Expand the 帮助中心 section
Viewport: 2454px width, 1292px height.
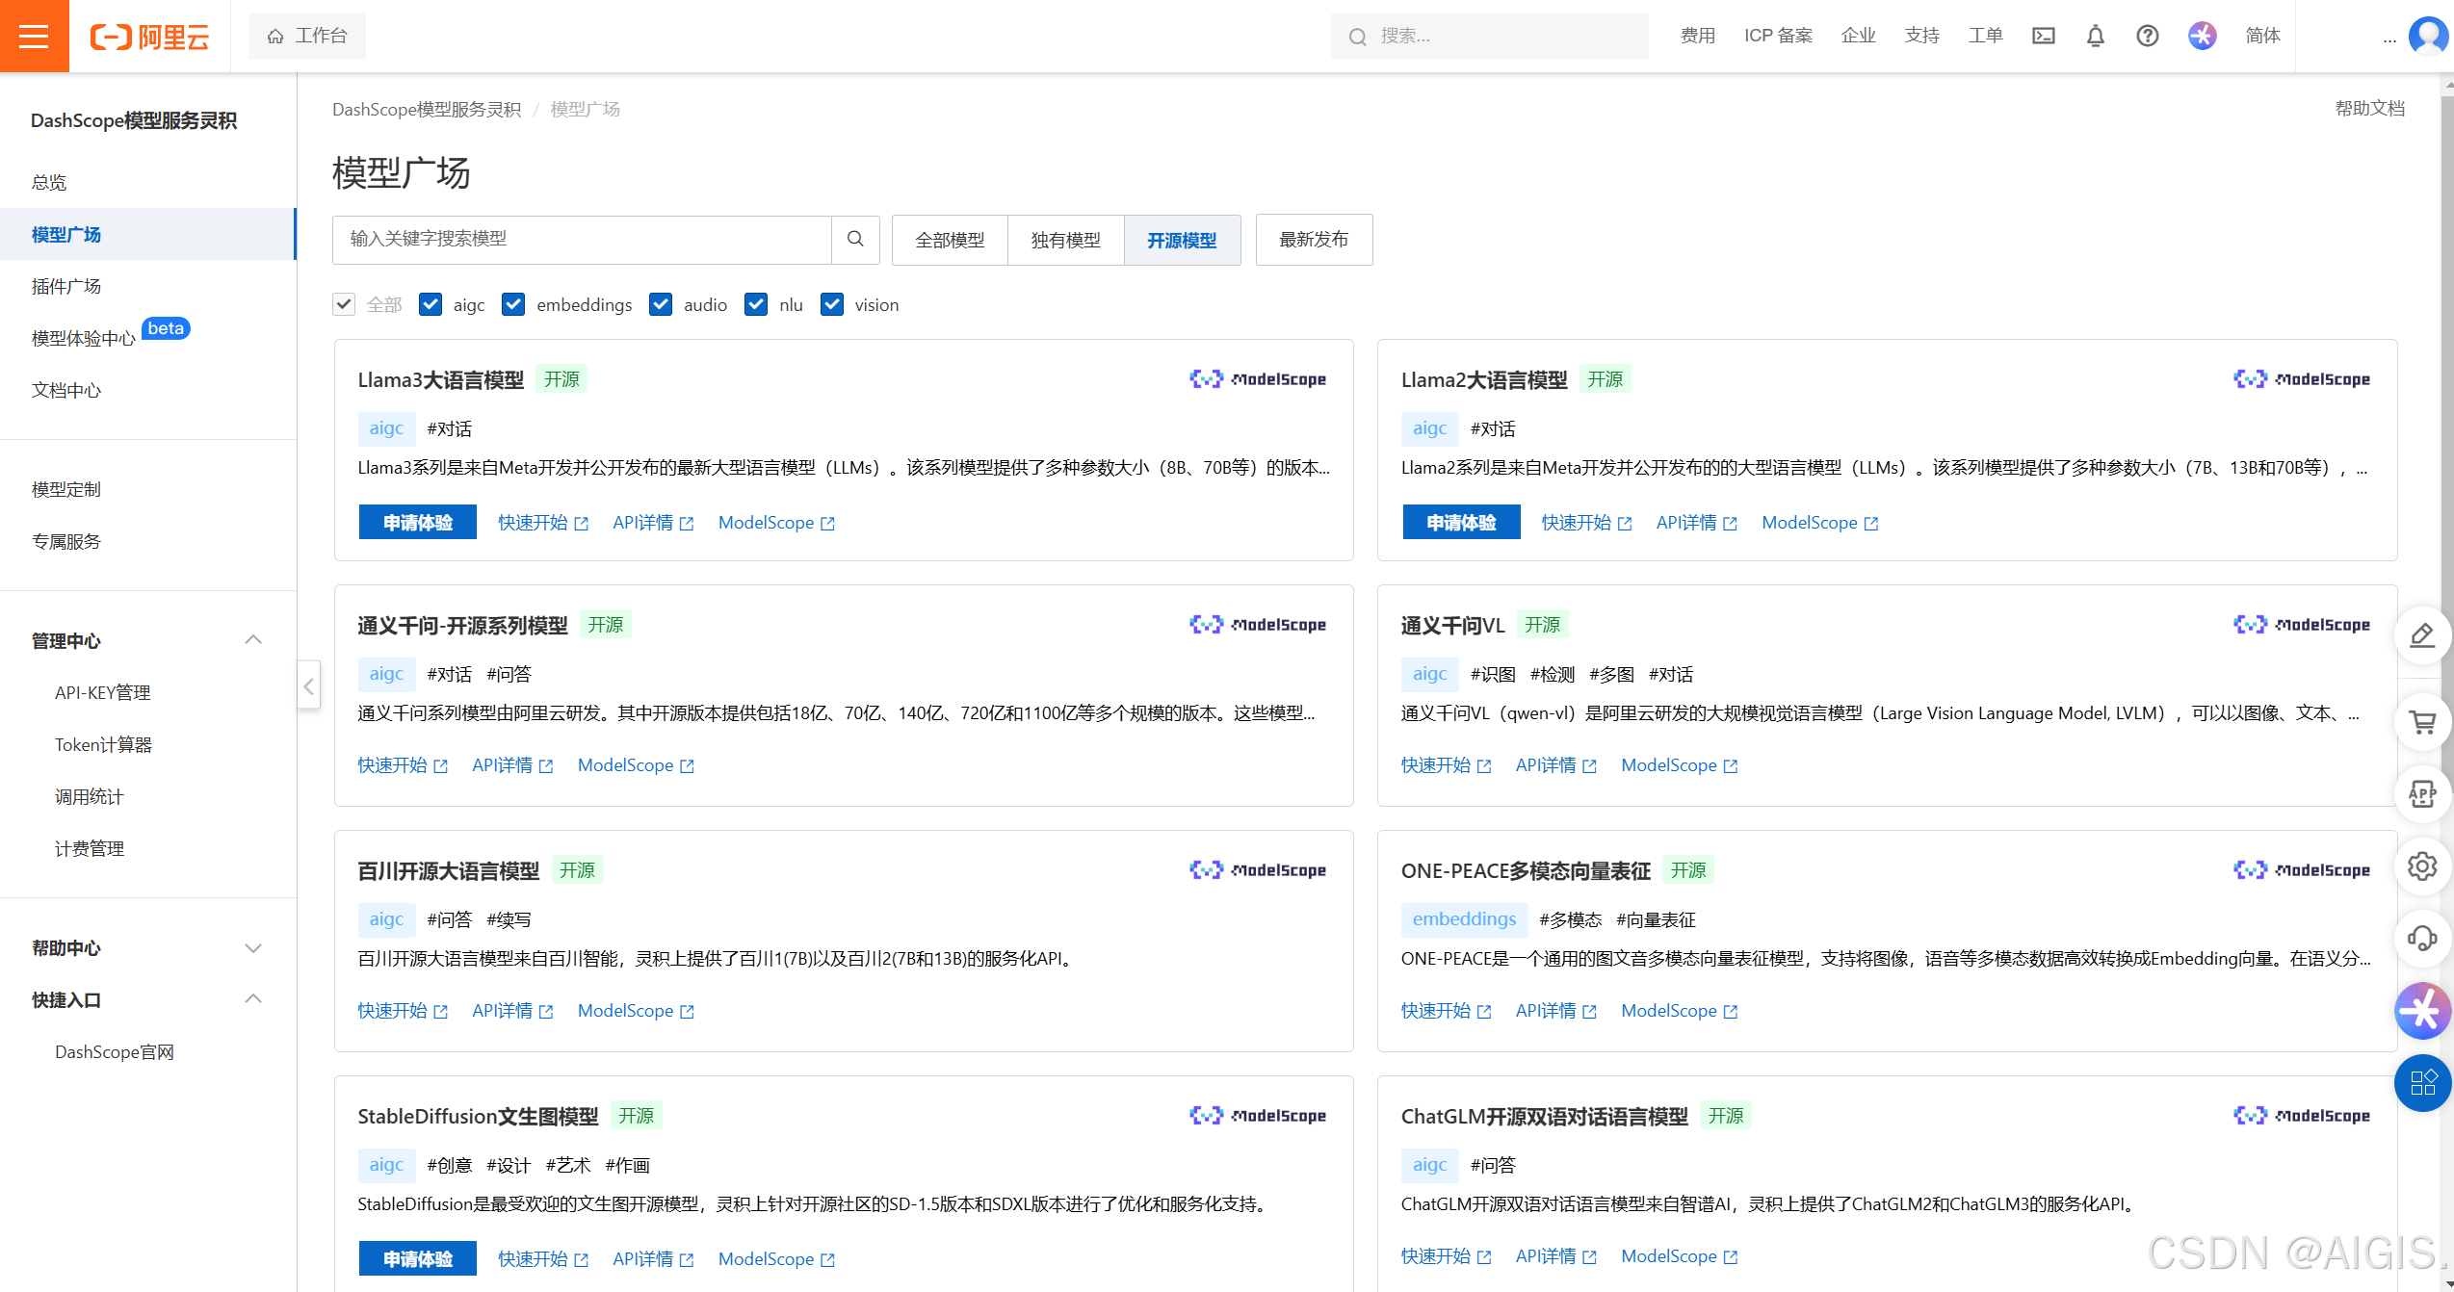(253, 948)
